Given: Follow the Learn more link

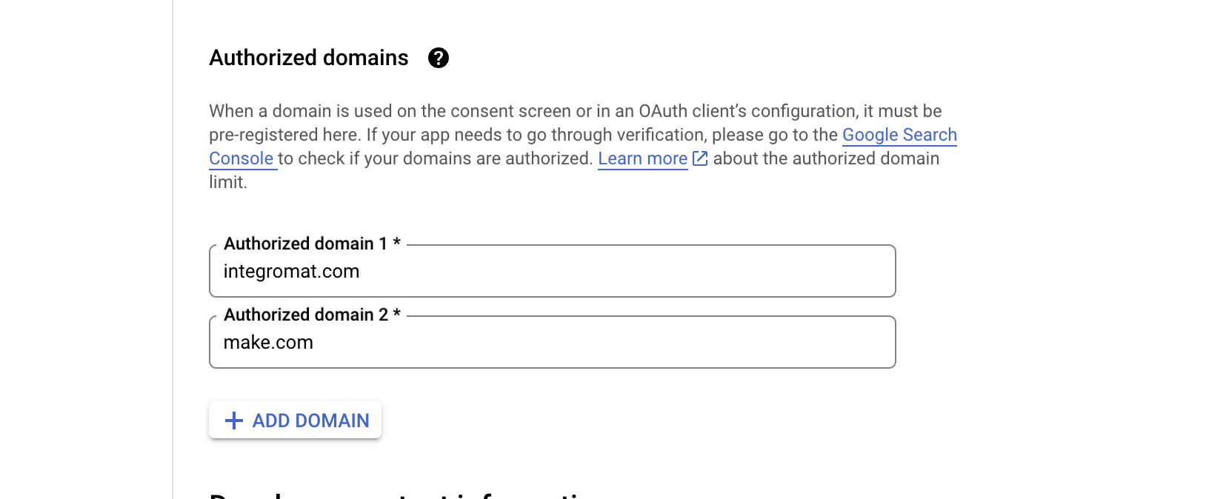Looking at the screenshot, I should pyautogui.click(x=642, y=158).
